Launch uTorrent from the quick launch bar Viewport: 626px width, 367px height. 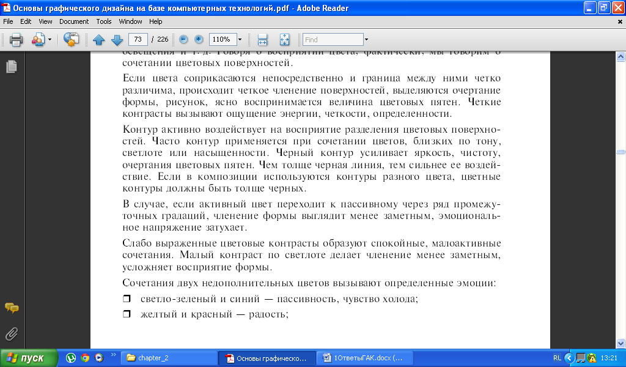(x=71, y=358)
